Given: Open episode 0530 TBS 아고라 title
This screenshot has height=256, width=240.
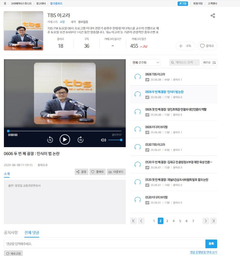Looking at the screenshot, I should pyautogui.click(x=155, y=144).
